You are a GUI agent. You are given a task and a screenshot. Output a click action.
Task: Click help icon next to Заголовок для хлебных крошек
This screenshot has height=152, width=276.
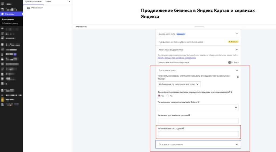[x=189, y=115]
